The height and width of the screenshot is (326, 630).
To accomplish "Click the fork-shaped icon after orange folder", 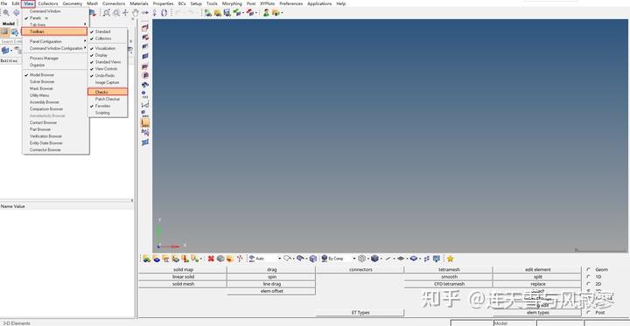I will [x=240, y=259].
